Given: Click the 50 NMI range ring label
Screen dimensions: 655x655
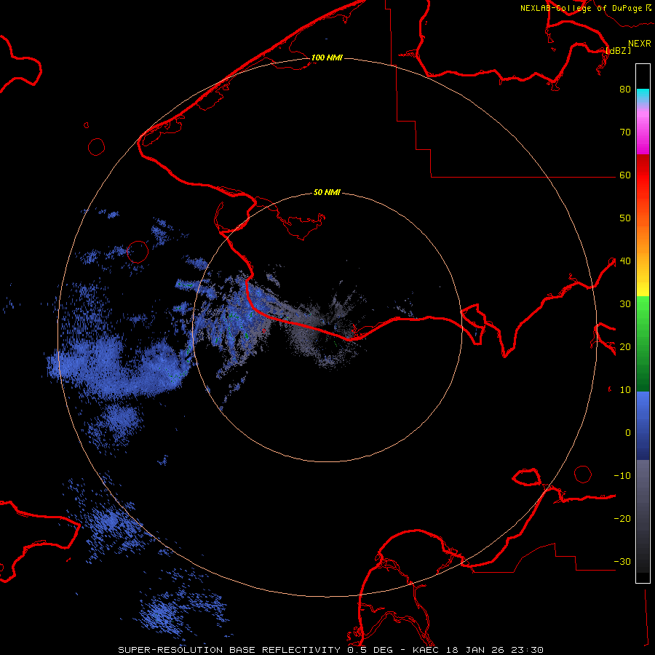Looking at the screenshot, I should tap(327, 192).
